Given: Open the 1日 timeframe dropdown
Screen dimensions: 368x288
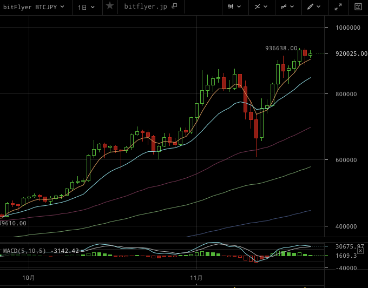Looking at the screenshot, I should [86, 8].
